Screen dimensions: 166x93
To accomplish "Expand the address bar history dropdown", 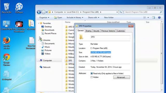I will 117,12.
